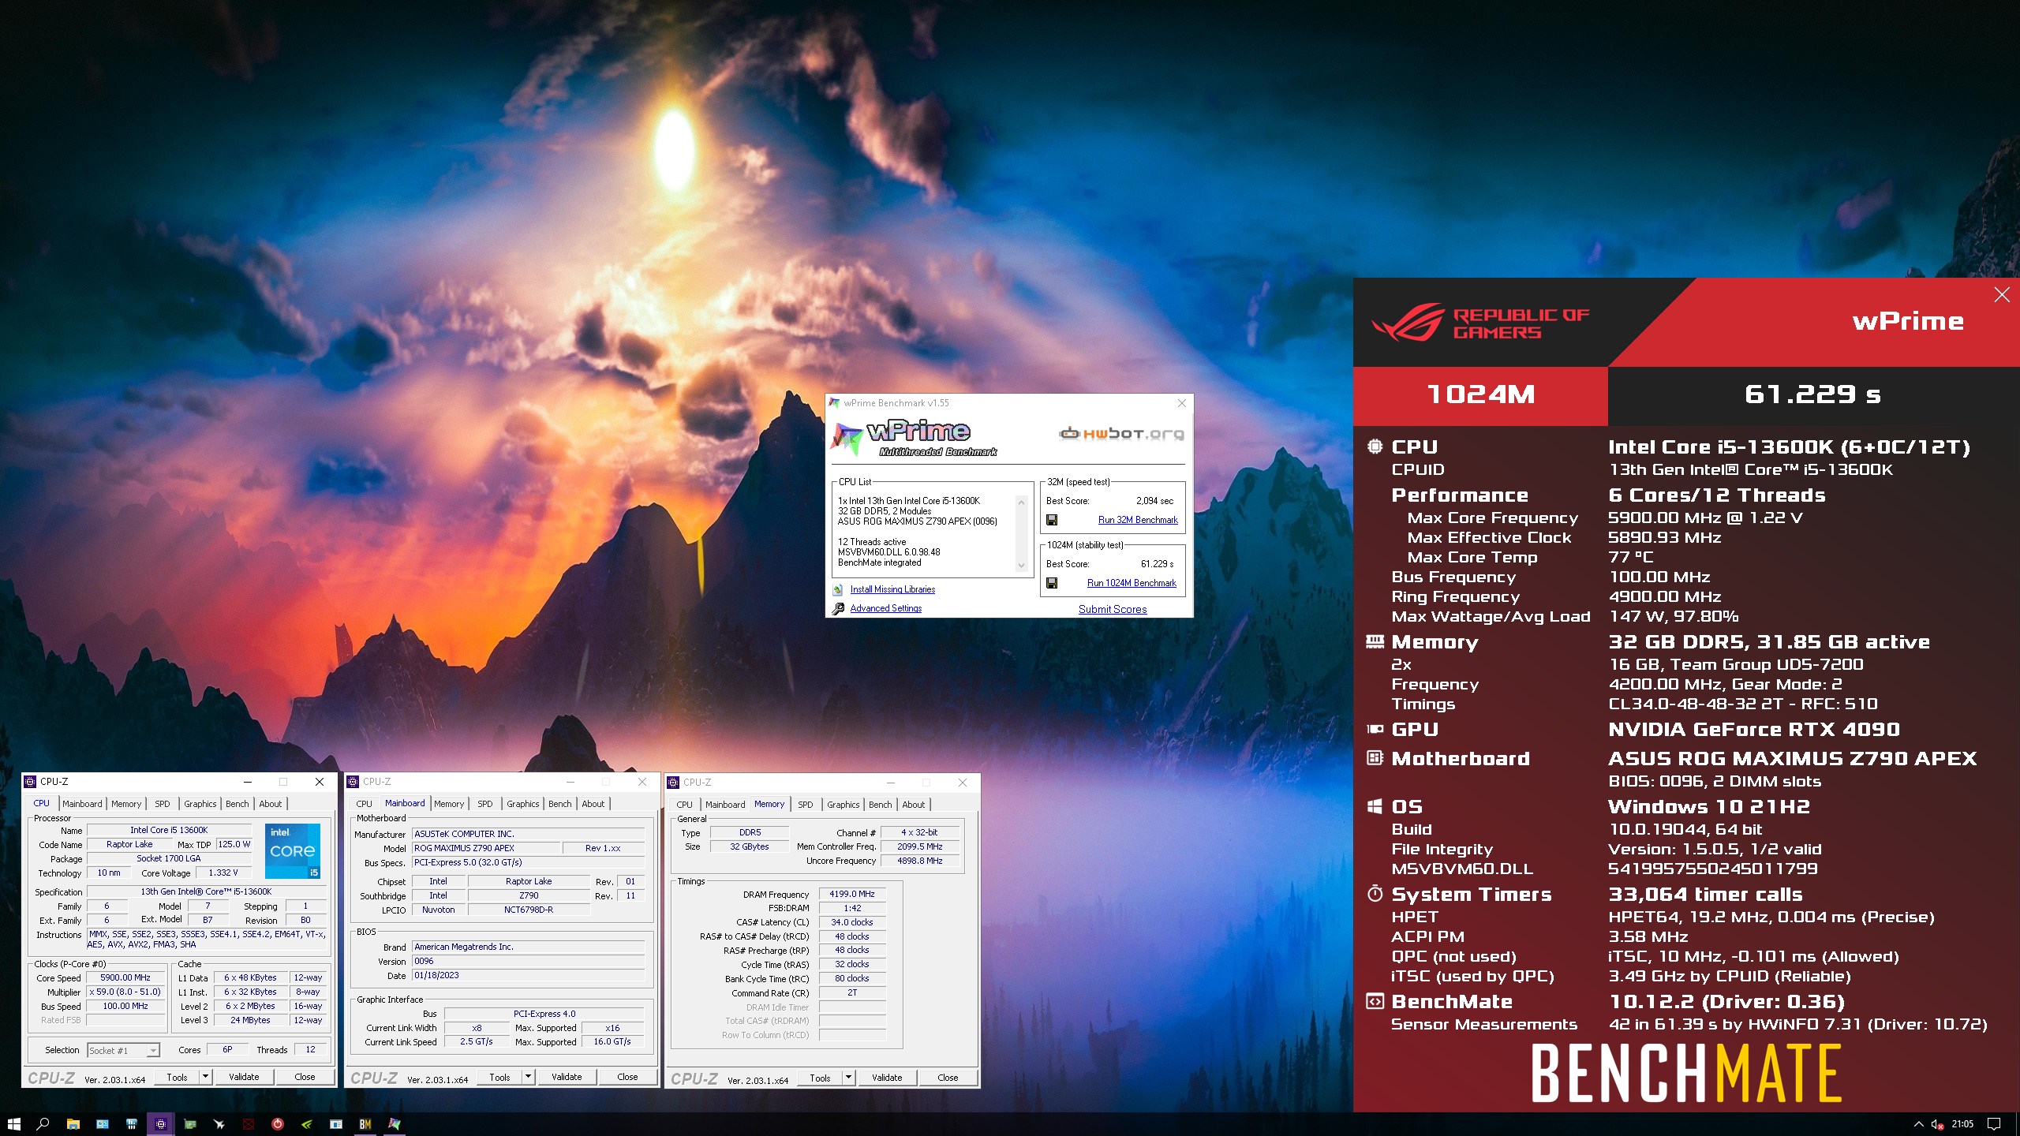2020x1136 pixels.
Task: Click Validate in CPU-Z Mainboard window
Action: [x=567, y=1077]
